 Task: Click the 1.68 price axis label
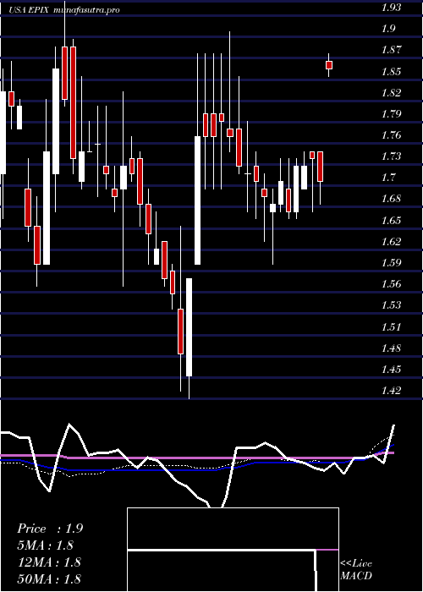(391, 199)
